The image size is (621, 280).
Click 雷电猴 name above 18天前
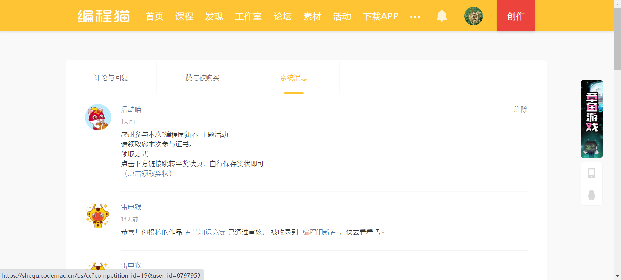pos(131,207)
